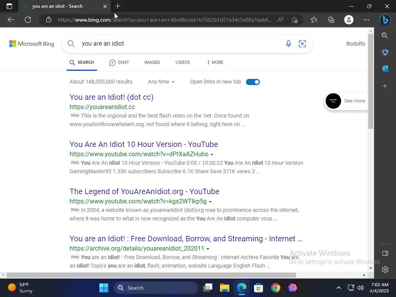Open File Explorer from the taskbar
This screenshot has width=396, height=297.
[x=225, y=288]
